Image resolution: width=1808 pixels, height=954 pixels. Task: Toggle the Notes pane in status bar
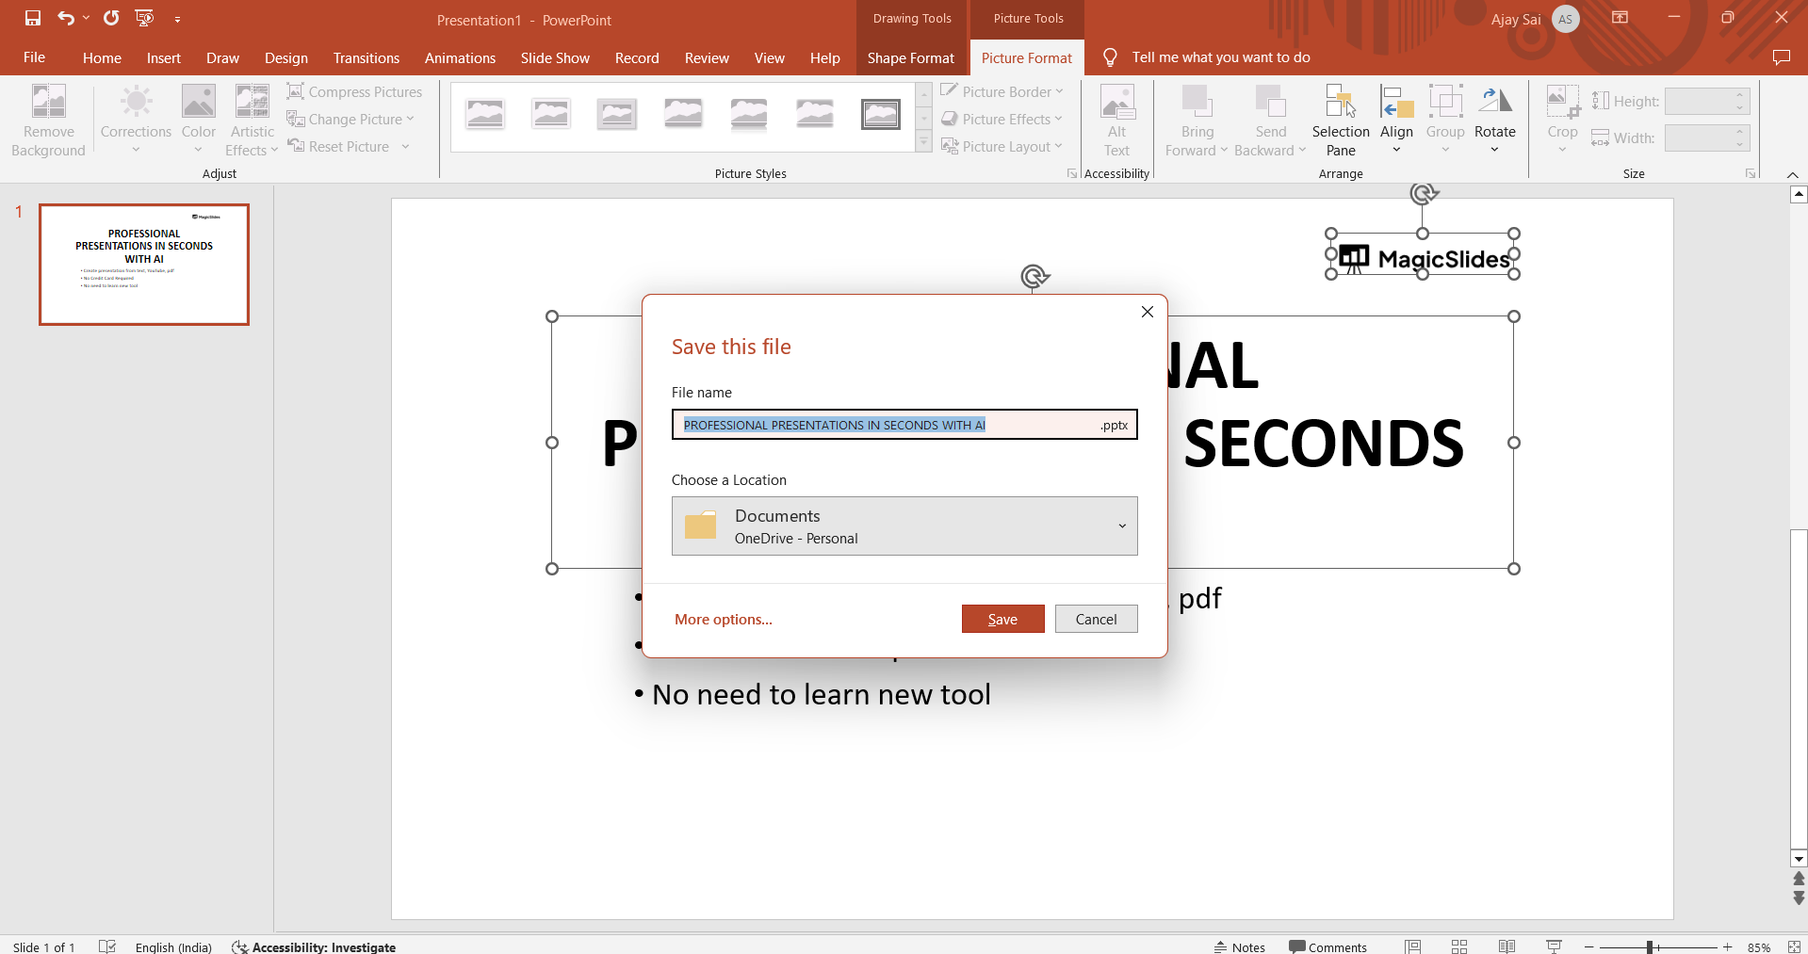pos(1240,946)
